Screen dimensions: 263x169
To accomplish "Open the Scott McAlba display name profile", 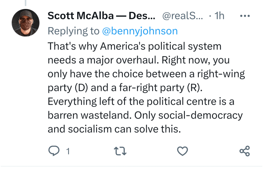I will click(101, 16).
